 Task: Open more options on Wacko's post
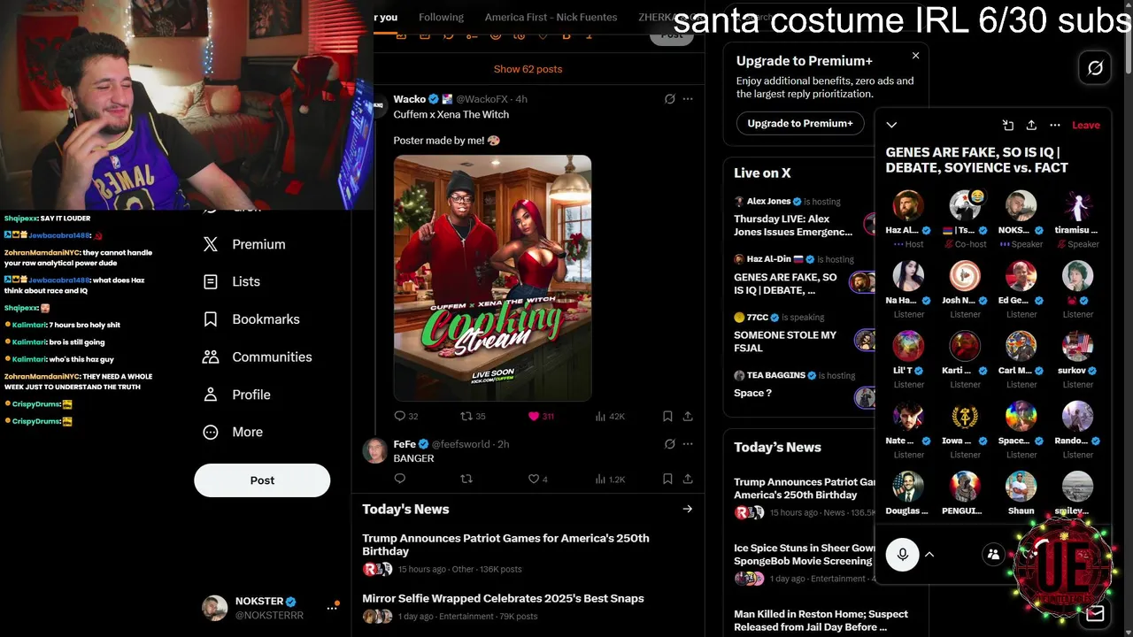click(x=688, y=99)
